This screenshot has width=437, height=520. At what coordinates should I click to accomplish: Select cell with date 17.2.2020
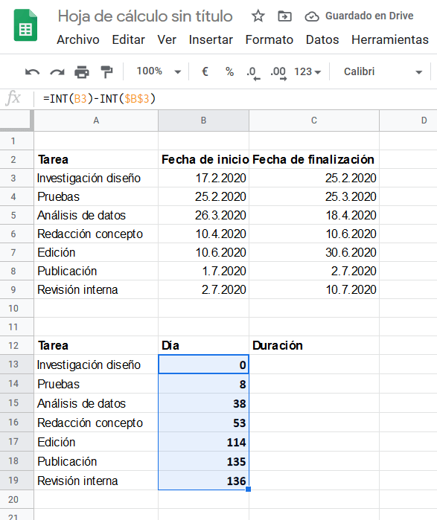click(203, 178)
